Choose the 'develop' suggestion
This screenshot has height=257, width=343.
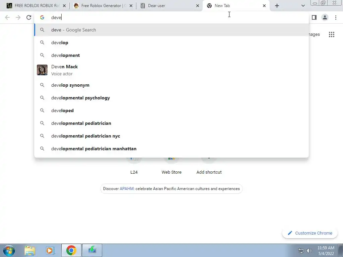click(x=171, y=42)
